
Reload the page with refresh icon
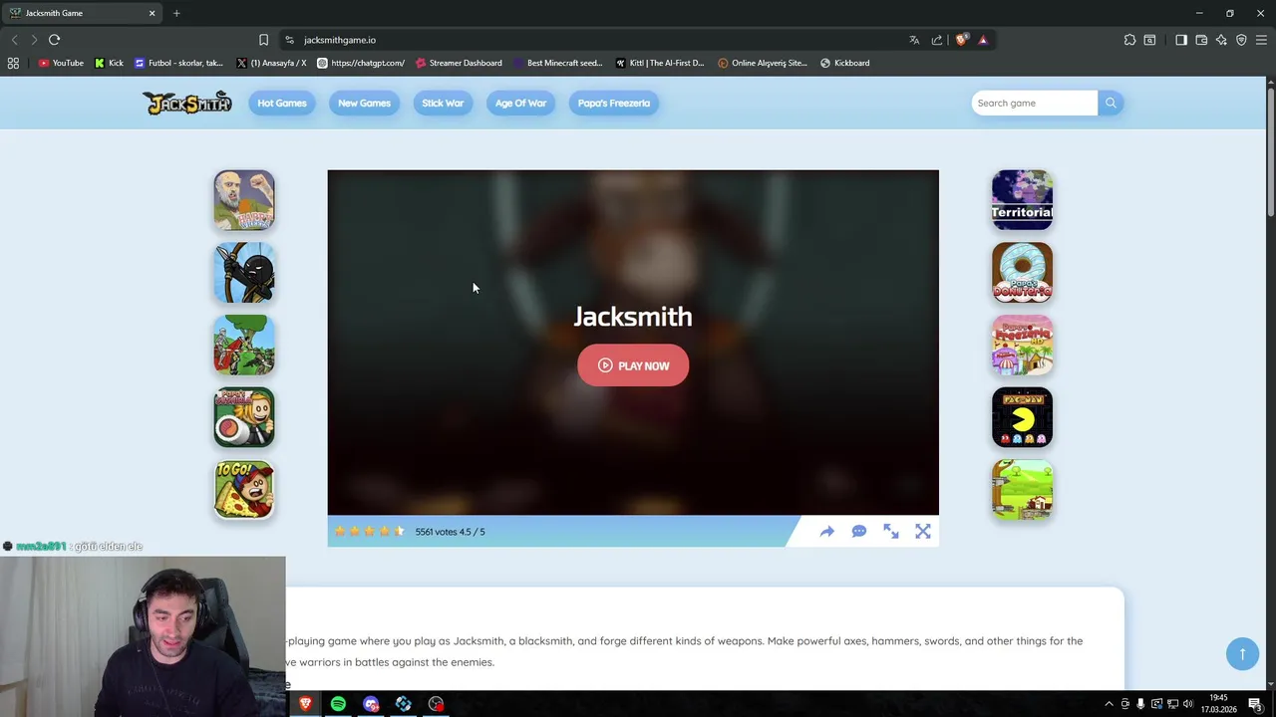point(54,40)
